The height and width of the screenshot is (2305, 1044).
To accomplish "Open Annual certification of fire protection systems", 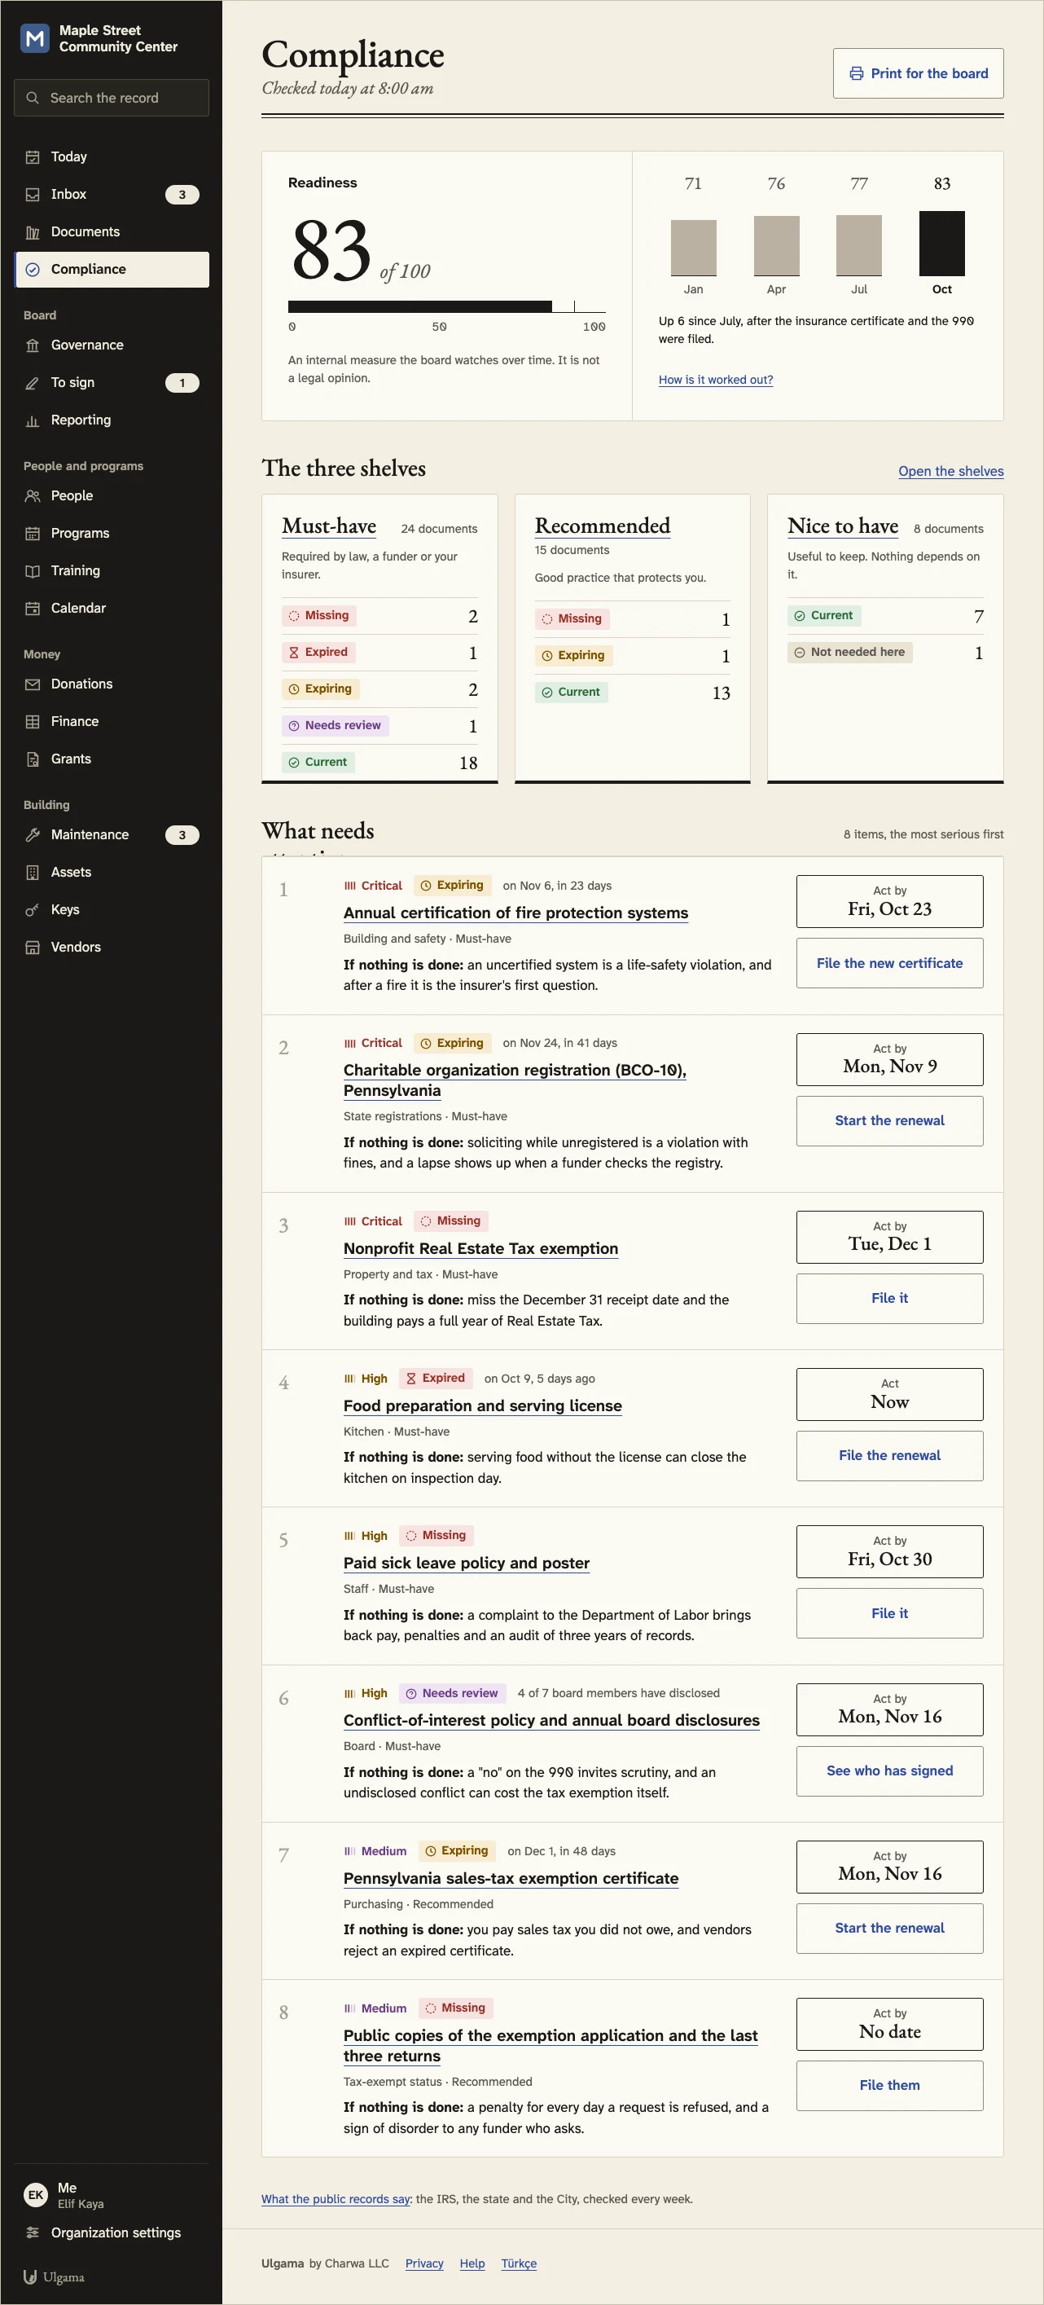I will tap(516, 913).
